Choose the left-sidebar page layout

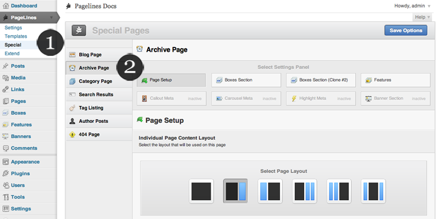270,191
